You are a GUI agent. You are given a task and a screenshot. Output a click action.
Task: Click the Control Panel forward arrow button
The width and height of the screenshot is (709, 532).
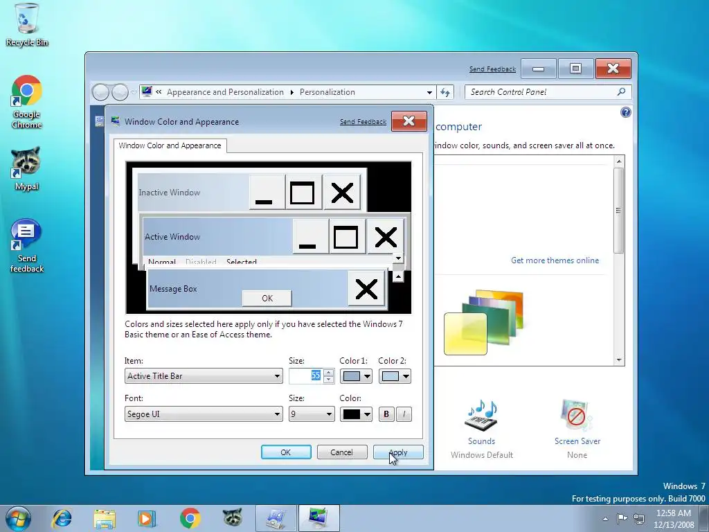pyautogui.click(x=119, y=92)
